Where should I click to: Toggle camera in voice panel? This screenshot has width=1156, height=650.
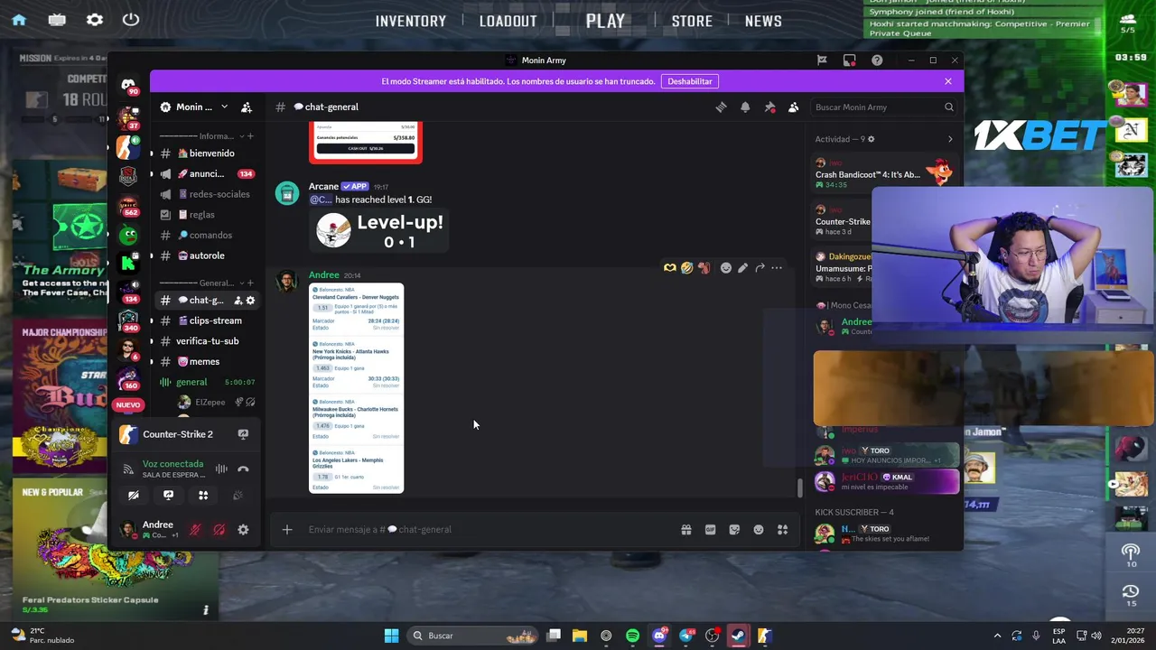click(x=134, y=495)
